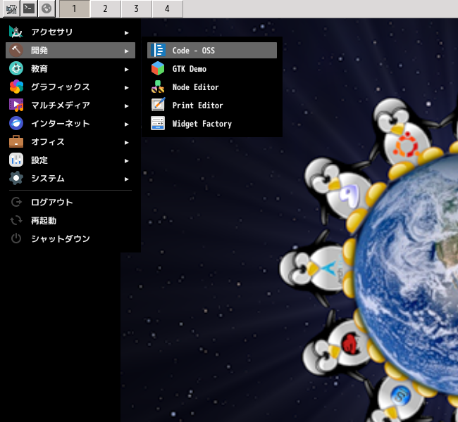The height and width of the screenshot is (422, 458).
Task: Click the マルチメディア film icon
Action: coord(16,105)
